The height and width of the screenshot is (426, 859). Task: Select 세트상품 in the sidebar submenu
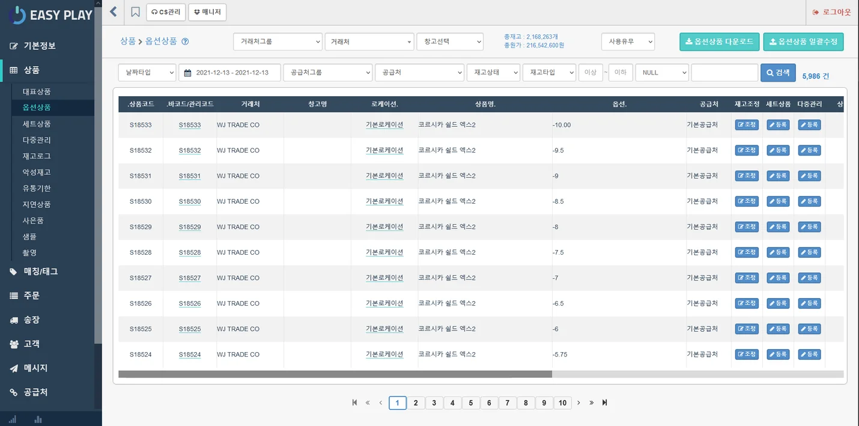[37, 124]
